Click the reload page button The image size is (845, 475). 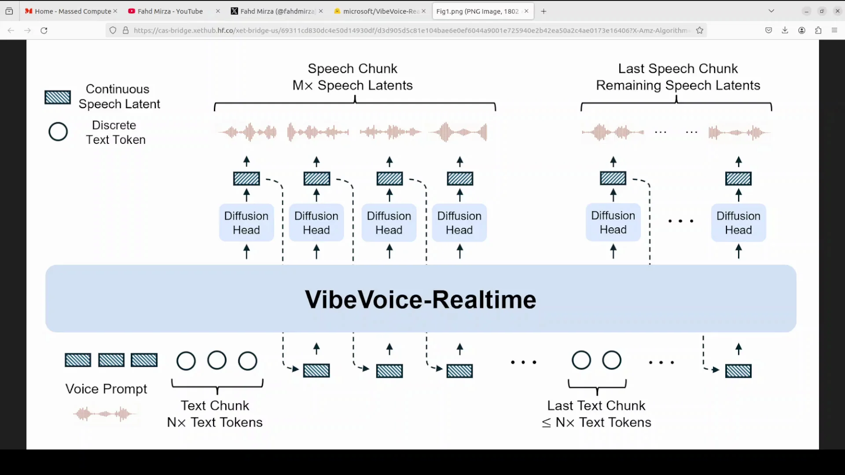click(x=44, y=30)
